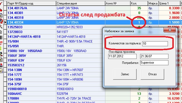The height and width of the screenshot is (103, 182).
Task: Click the Потребител field with Supervisor
Action: click(154, 63)
